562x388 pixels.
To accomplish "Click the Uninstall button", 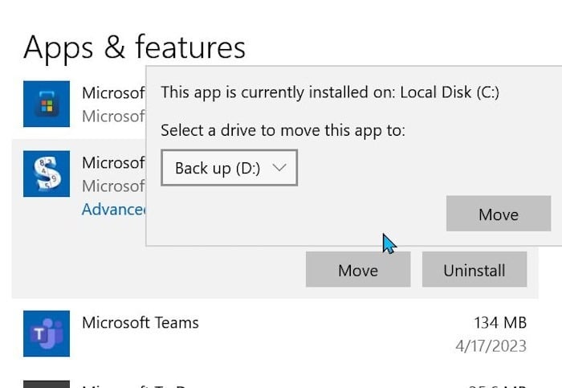I will (x=474, y=269).
